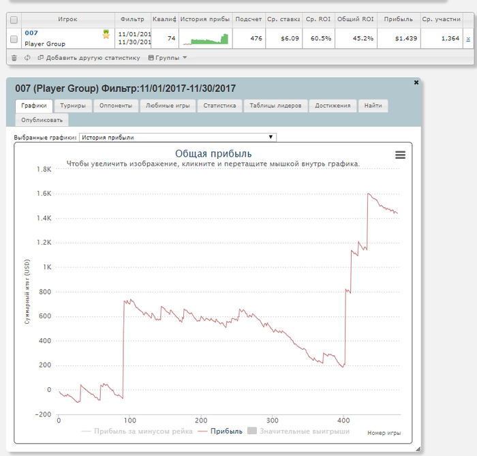Click the $6.09 average stake value
This screenshot has height=456, width=477.
pos(290,39)
